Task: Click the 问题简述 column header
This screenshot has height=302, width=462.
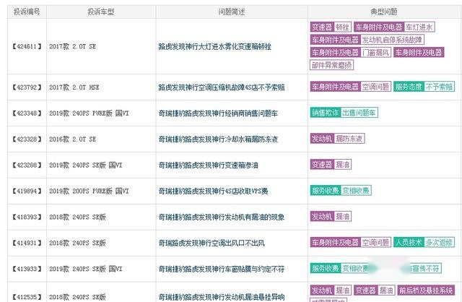Action: point(232,12)
